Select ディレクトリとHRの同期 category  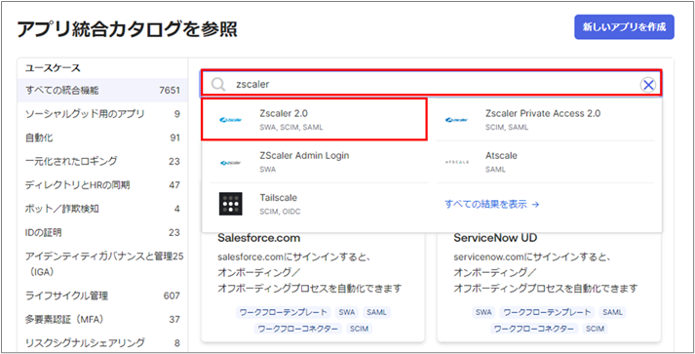(x=102, y=185)
